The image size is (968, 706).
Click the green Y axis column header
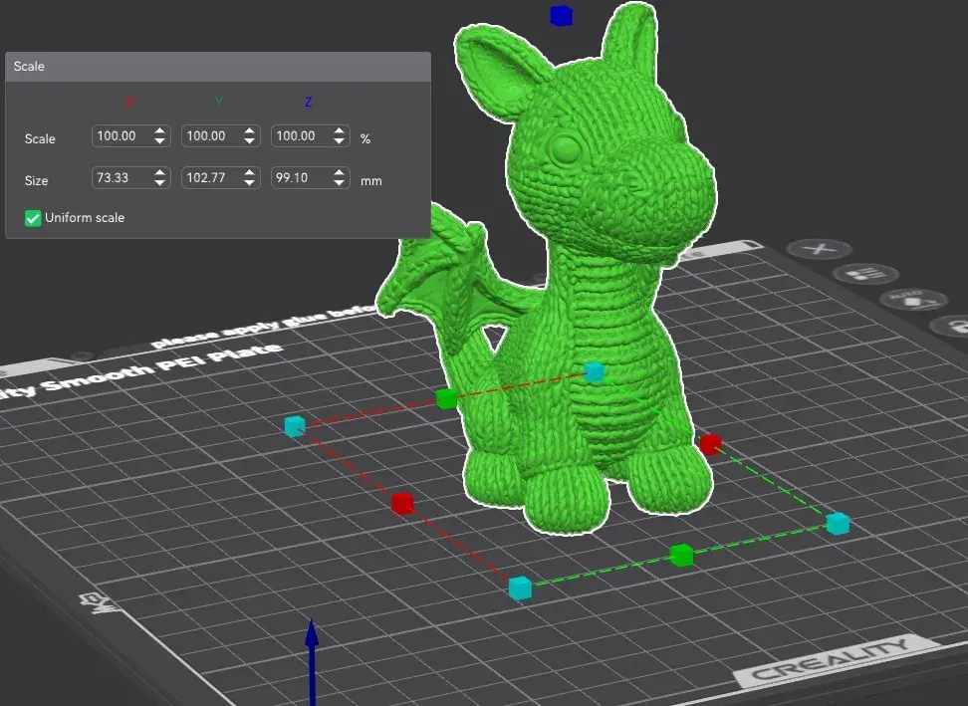click(x=219, y=102)
